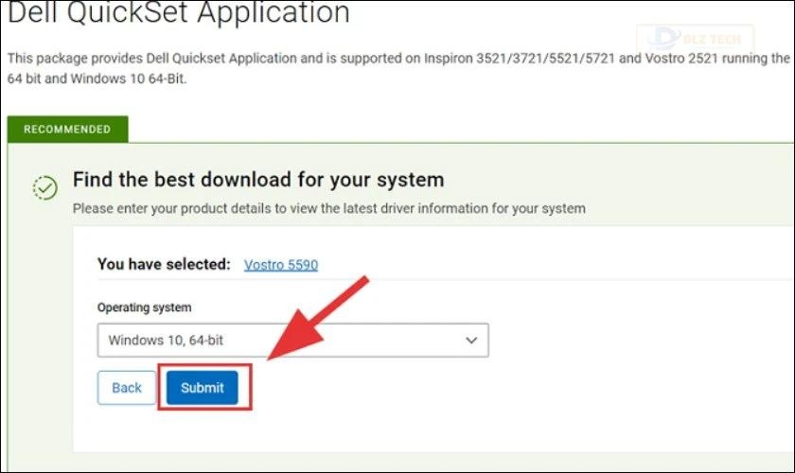Click the blue Submit button
795x473 pixels.
[202, 387]
